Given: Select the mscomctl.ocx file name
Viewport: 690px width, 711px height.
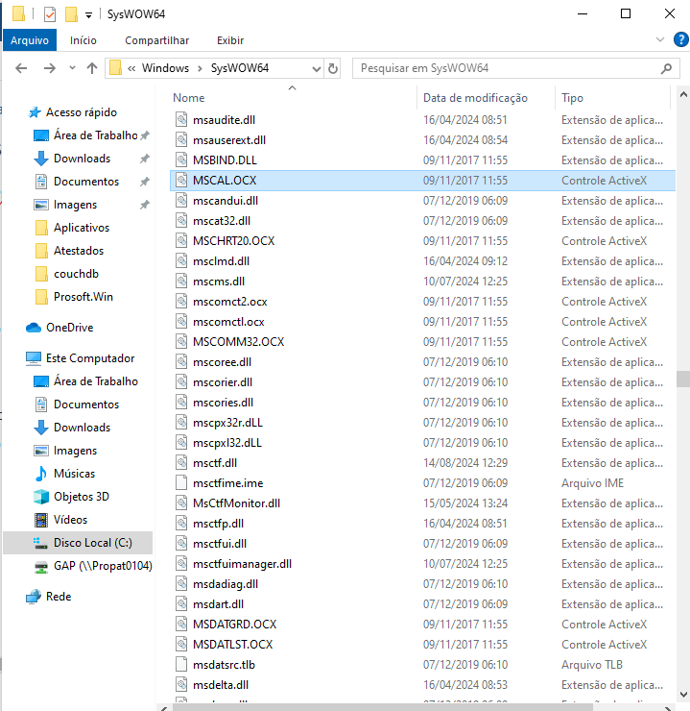Looking at the screenshot, I should click(x=228, y=322).
